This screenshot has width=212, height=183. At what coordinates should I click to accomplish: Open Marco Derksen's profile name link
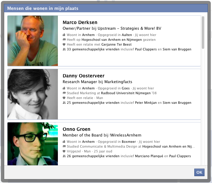tap(80, 22)
